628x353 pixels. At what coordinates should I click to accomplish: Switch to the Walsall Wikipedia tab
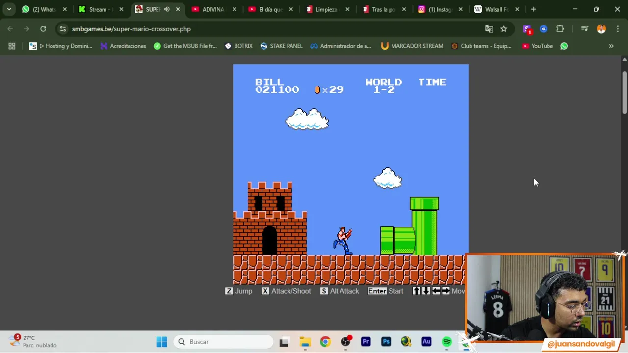(x=496, y=9)
